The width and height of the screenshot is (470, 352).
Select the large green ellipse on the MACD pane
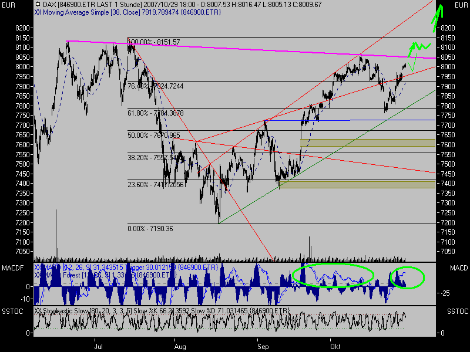[333, 275]
